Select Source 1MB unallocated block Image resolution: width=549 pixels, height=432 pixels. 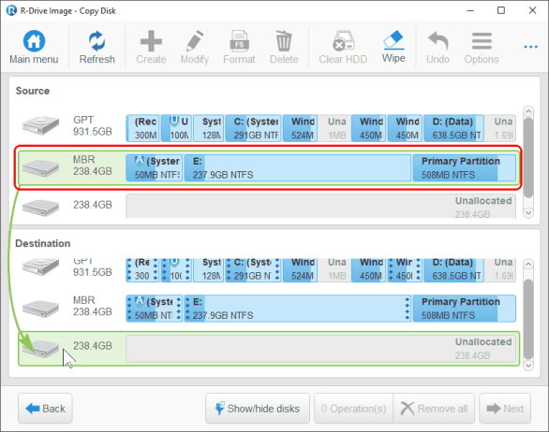pyautogui.click(x=335, y=128)
